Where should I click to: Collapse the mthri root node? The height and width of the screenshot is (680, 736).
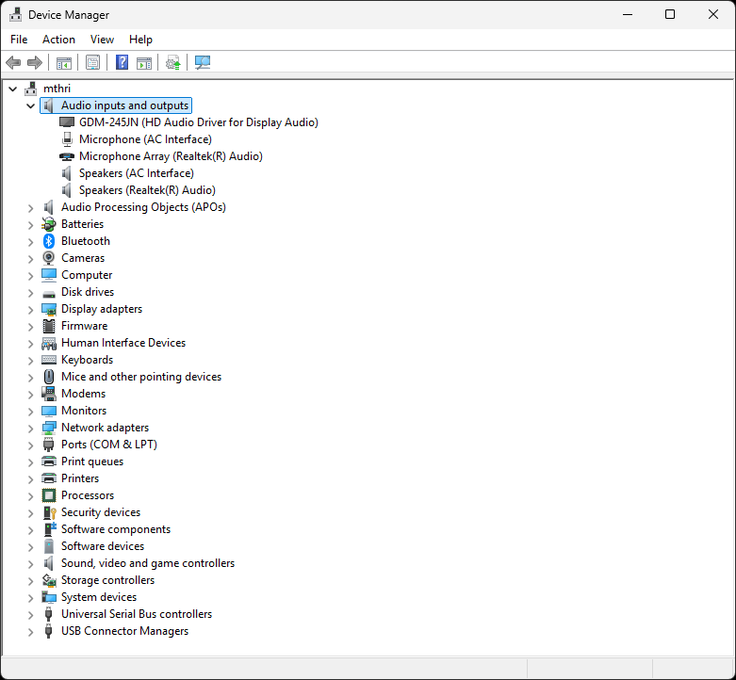(x=12, y=89)
